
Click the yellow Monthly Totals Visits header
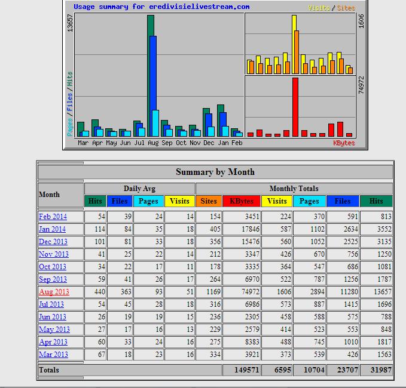coord(277,201)
